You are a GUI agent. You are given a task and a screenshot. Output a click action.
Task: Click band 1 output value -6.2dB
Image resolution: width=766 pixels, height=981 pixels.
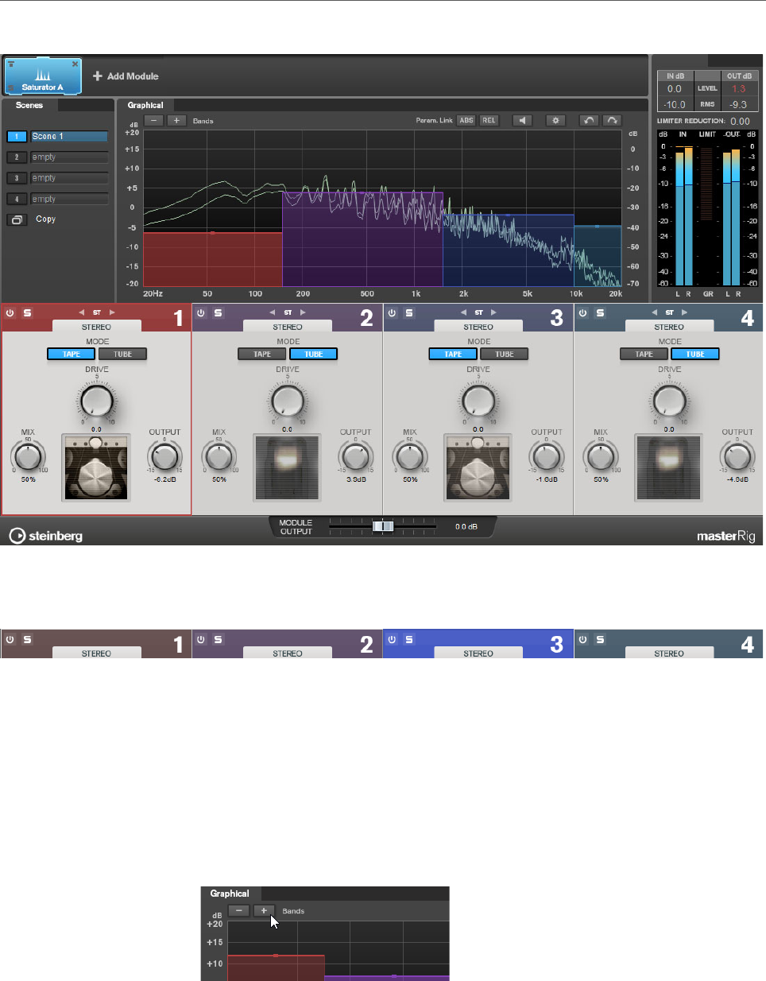coord(164,479)
